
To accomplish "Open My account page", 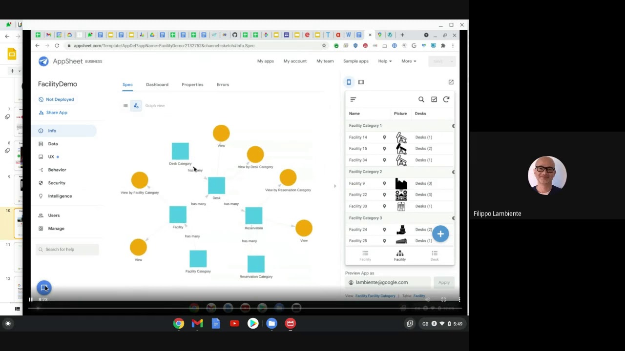I will tap(295, 61).
